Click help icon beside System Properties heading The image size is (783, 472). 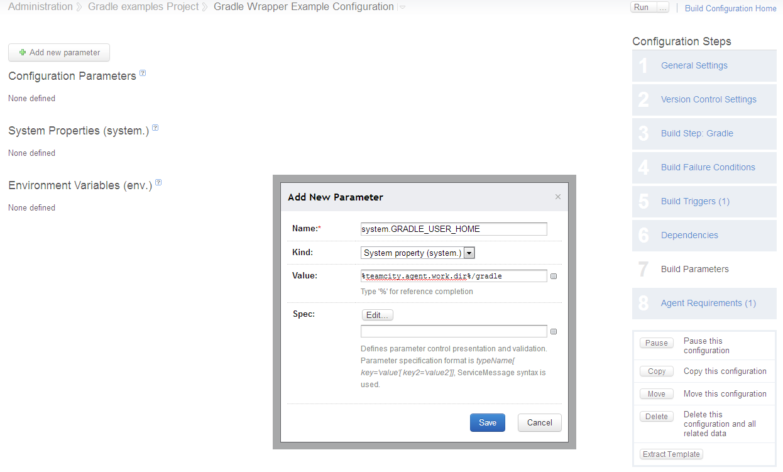[x=155, y=128]
